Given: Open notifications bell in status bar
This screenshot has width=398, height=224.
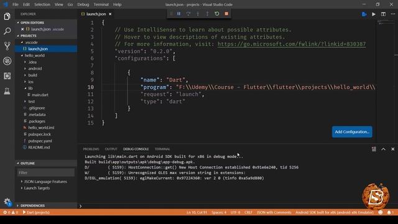Looking at the screenshot, I should (390, 212).
